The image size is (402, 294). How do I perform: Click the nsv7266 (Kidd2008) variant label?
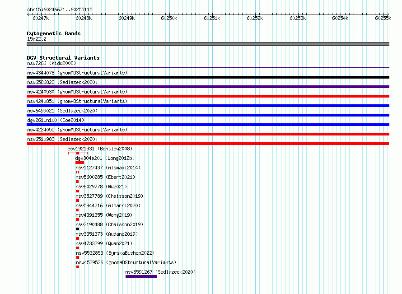(x=51, y=63)
